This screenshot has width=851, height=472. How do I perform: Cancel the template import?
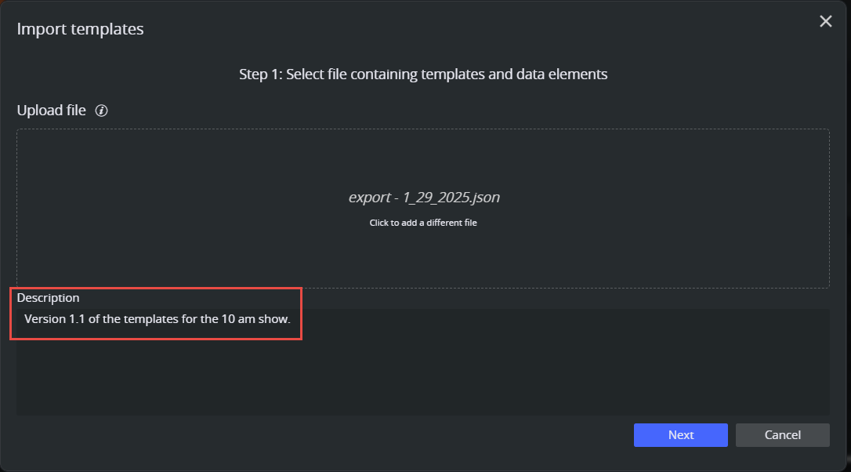pyautogui.click(x=782, y=435)
